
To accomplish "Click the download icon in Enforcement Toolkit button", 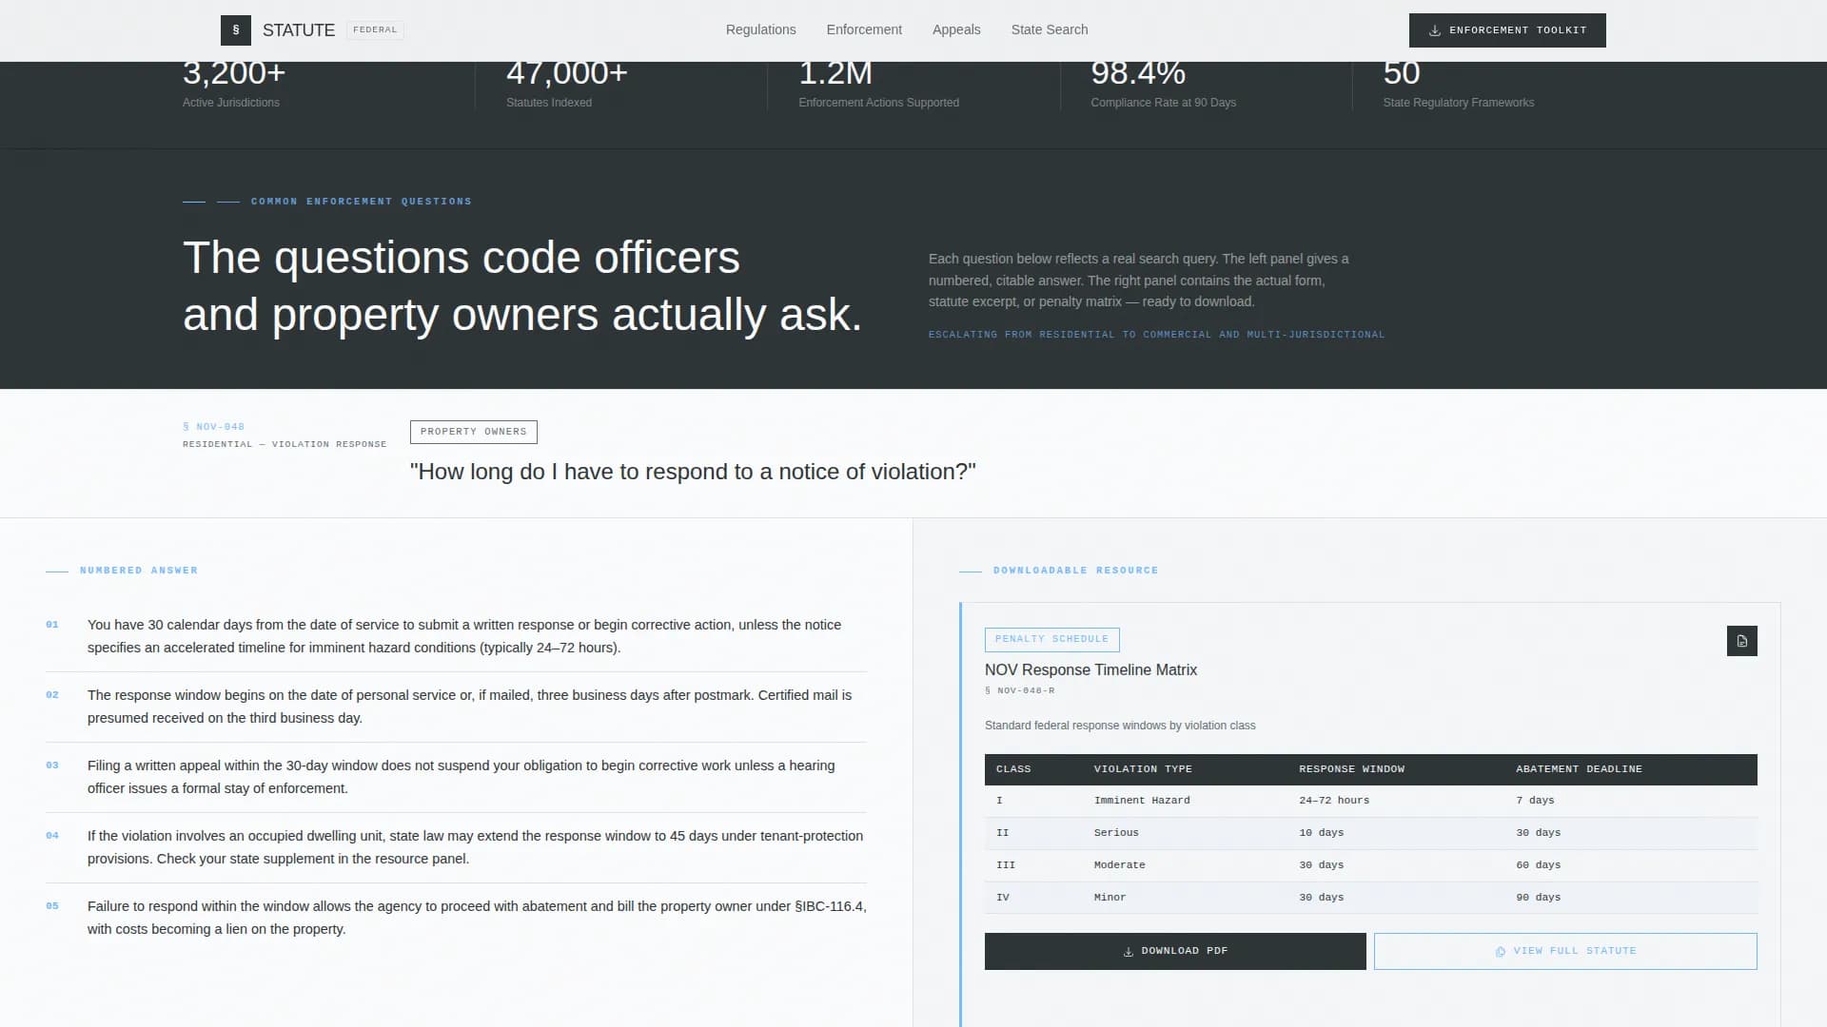I will (1434, 30).
